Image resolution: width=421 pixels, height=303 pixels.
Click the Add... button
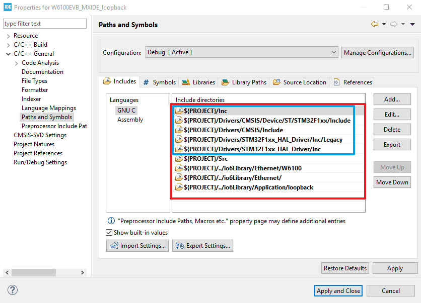coord(392,99)
